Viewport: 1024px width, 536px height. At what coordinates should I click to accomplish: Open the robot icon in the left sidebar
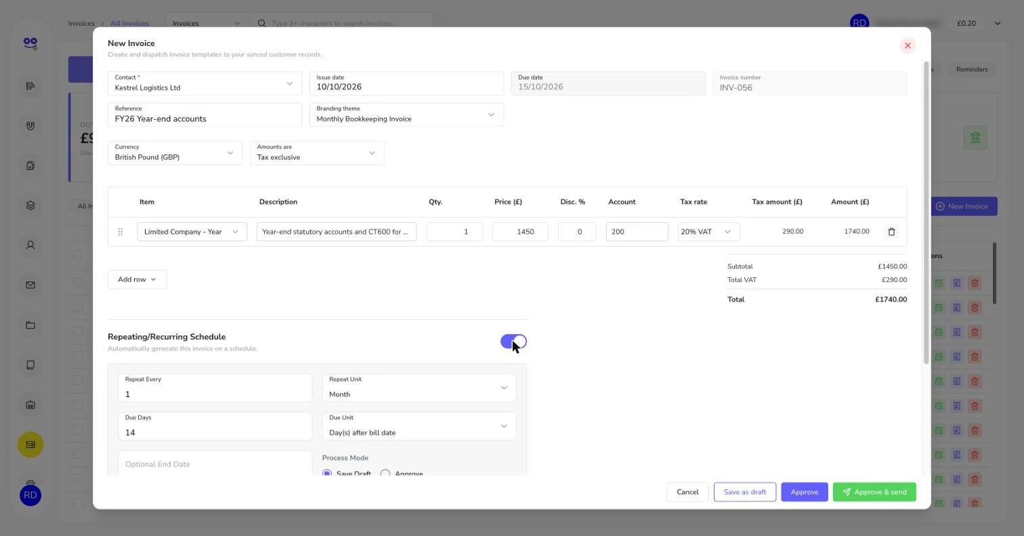30,405
